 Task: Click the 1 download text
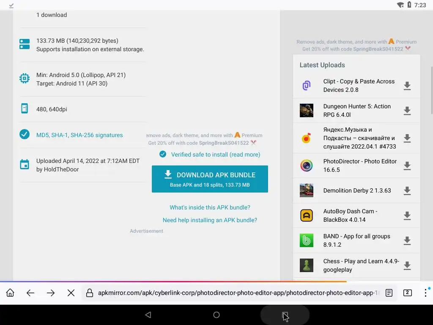click(52, 15)
